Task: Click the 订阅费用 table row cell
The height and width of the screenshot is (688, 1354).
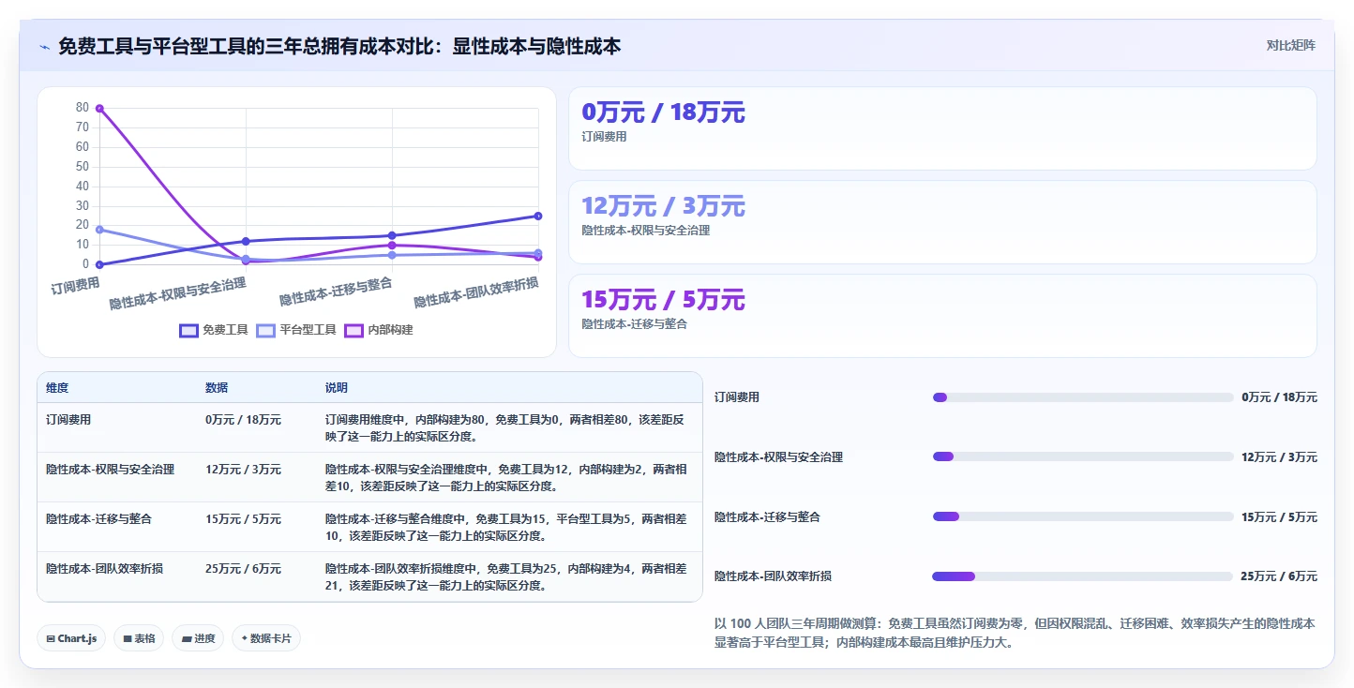Action: [x=117, y=427]
